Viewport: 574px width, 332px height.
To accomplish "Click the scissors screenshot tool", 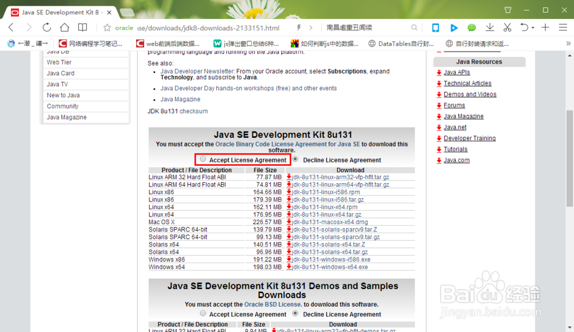I will click(x=507, y=28).
